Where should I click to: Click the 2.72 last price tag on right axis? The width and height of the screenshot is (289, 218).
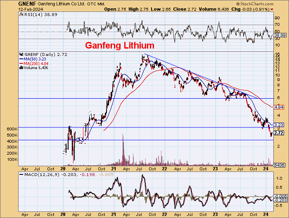[x=279, y=133]
